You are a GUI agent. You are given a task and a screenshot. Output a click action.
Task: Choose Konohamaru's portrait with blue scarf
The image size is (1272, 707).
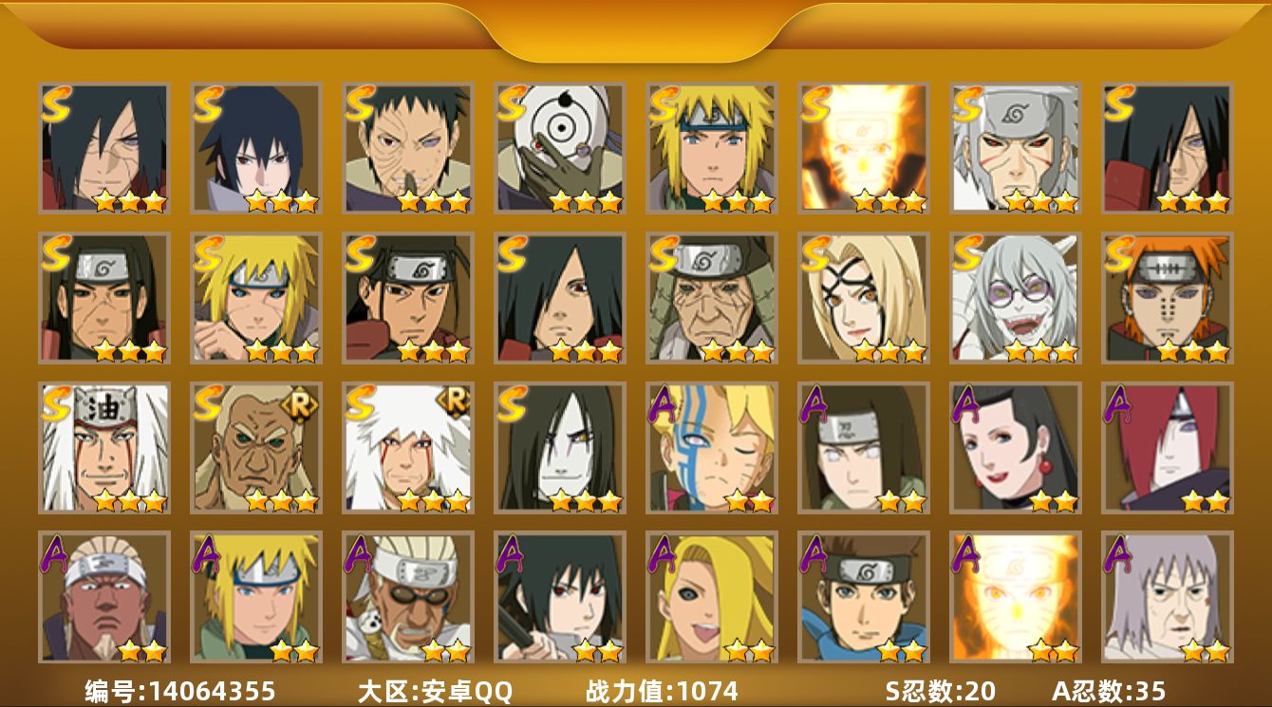coord(864,597)
